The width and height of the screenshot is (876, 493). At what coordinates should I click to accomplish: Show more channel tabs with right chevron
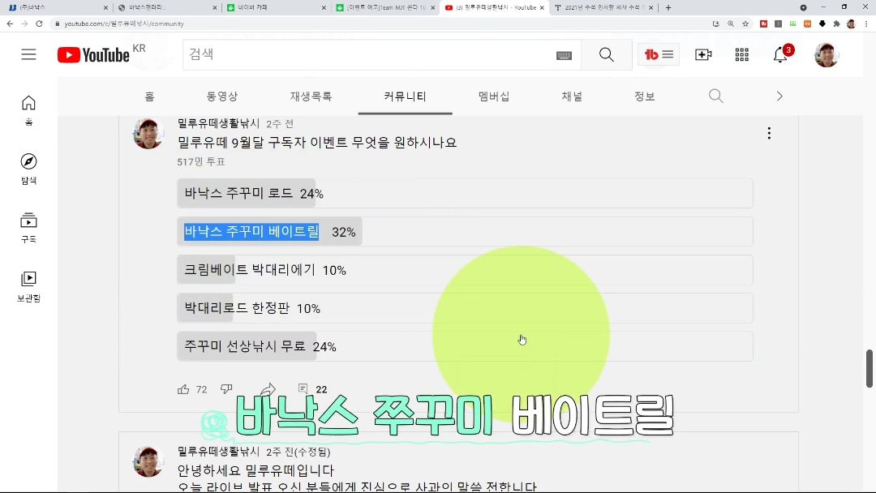coord(779,96)
